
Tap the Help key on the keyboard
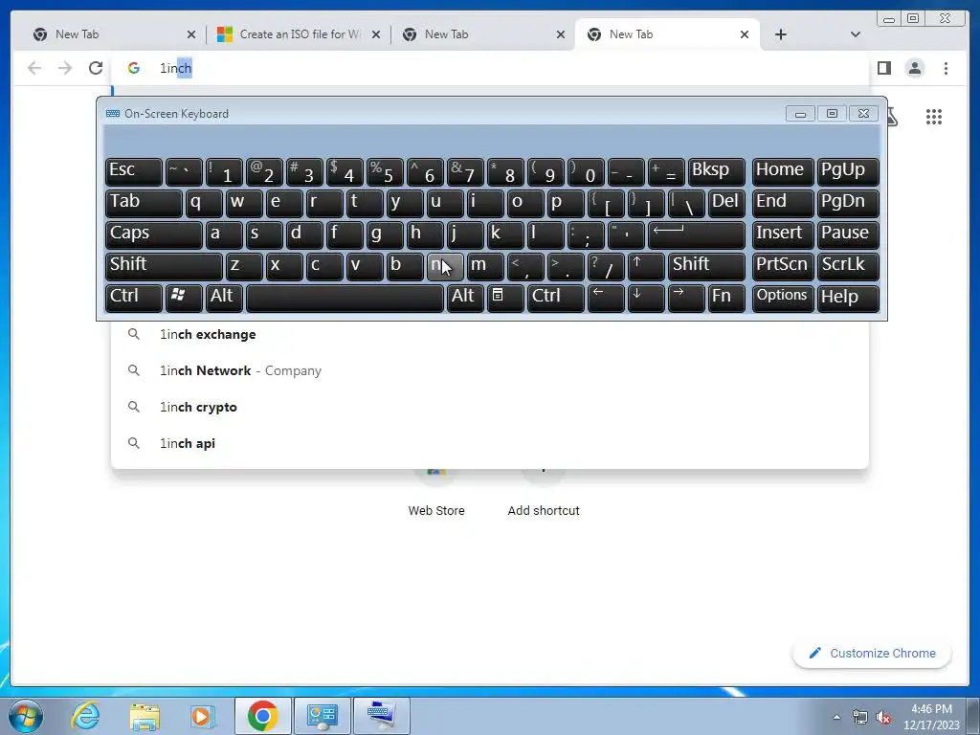pyautogui.click(x=848, y=298)
